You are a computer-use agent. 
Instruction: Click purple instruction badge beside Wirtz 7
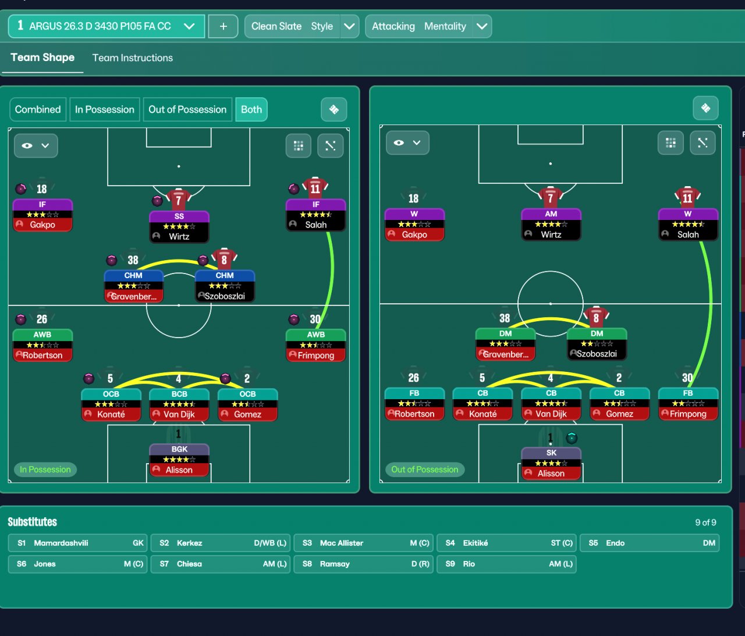(x=157, y=201)
